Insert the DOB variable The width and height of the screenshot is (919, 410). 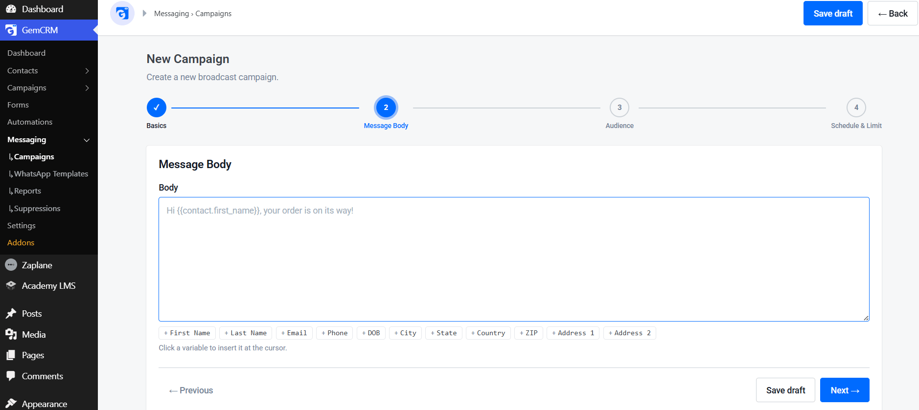(371, 333)
